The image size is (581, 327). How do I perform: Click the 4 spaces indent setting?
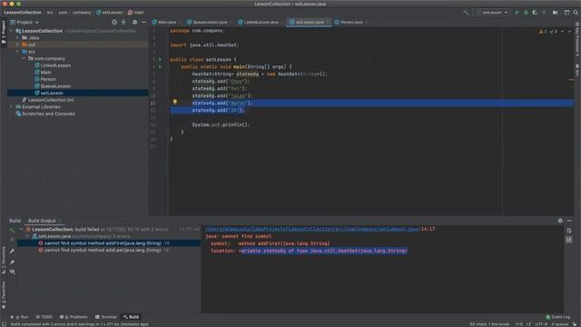[x=559, y=324]
